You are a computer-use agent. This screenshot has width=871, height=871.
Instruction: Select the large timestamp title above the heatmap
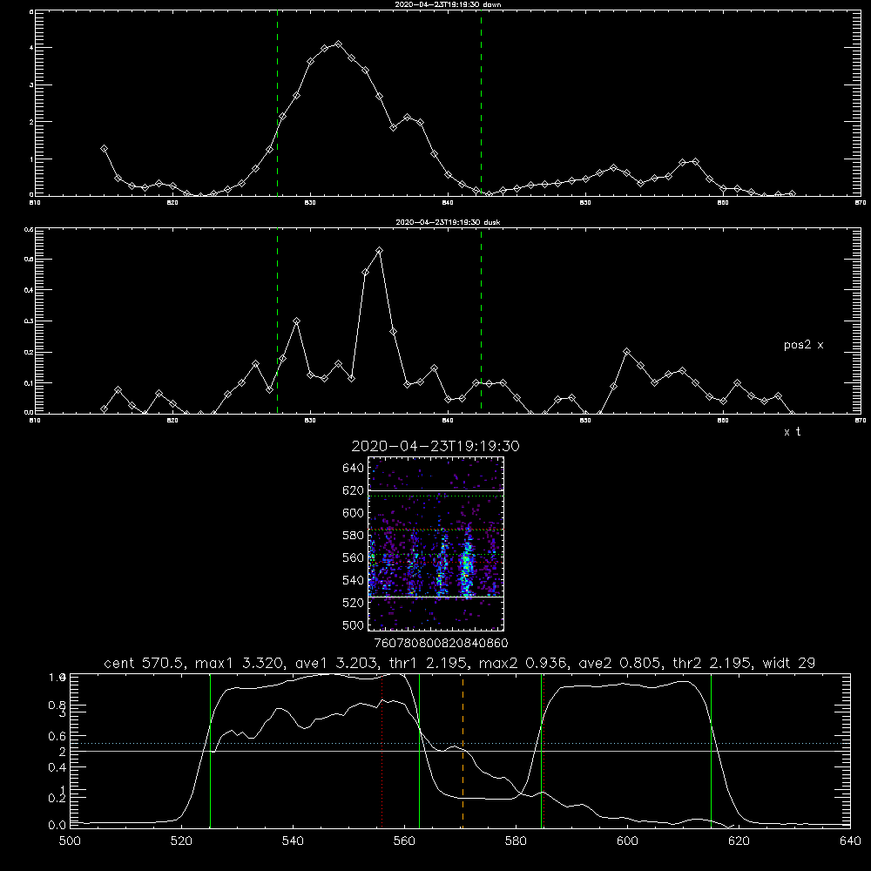click(435, 446)
